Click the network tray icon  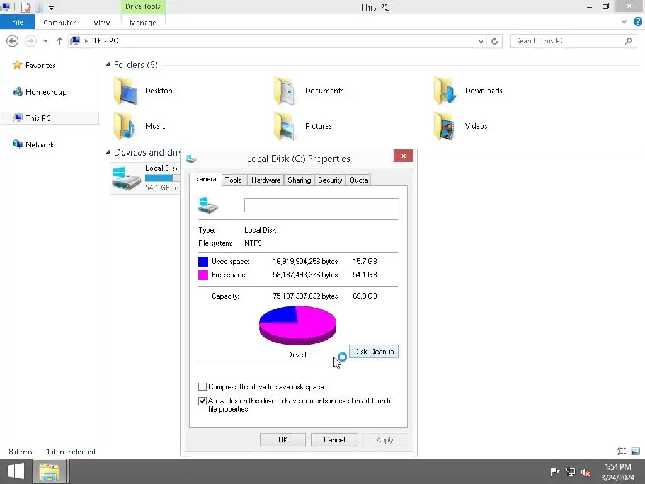click(x=571, y=471)
